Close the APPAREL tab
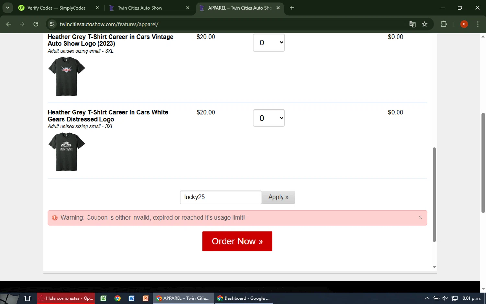The height and width of the screenshot is (304, 486). (x=278, y=8)
